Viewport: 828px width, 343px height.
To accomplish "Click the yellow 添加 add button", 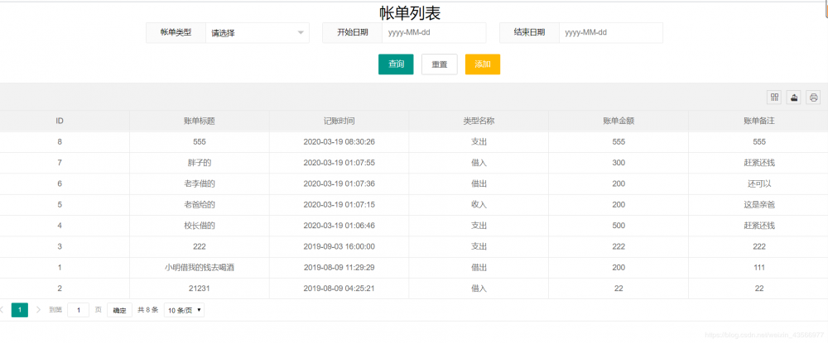I will tap(483, 64).
